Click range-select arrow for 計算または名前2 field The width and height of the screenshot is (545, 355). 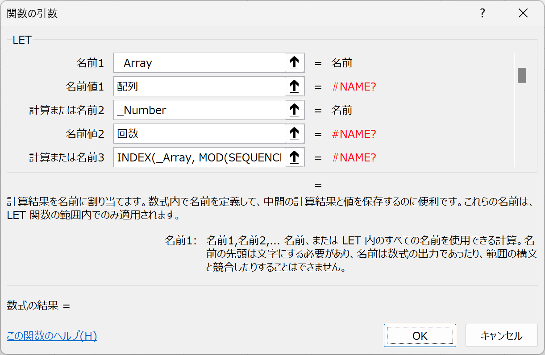[295, 110]
